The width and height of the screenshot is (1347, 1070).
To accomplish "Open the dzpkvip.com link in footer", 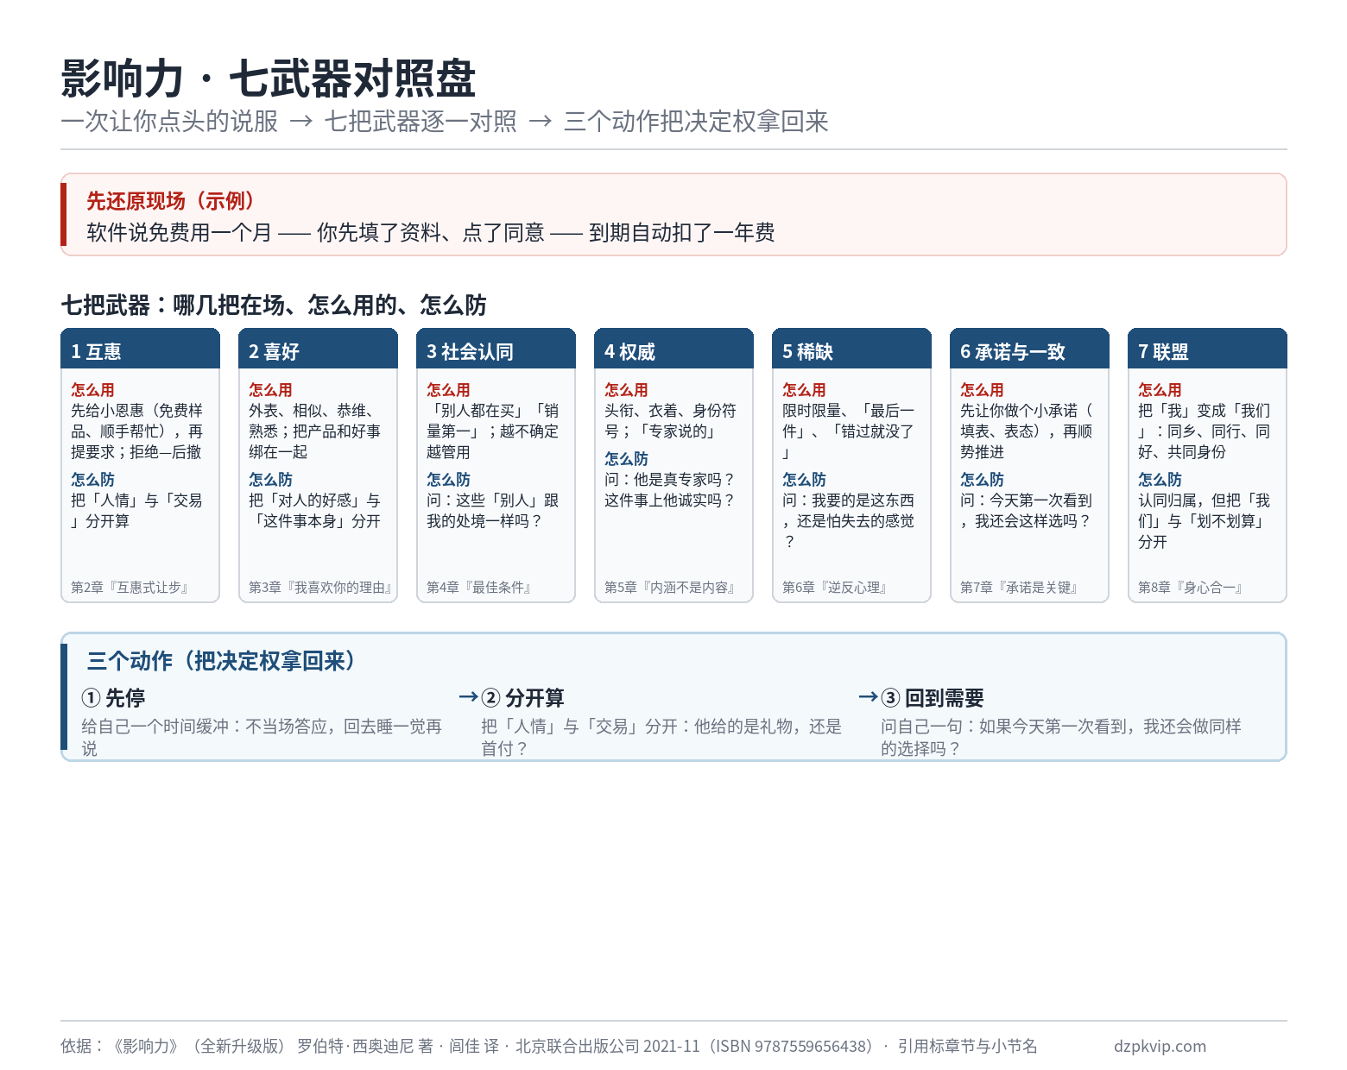I will click(1160, 1046).
